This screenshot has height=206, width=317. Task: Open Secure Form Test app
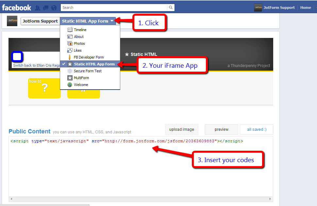(x=88, y=71)
